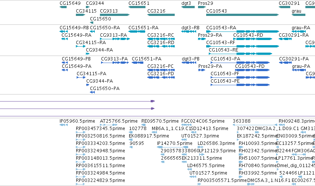Click transcript CG9344-RA

(88, 54)
